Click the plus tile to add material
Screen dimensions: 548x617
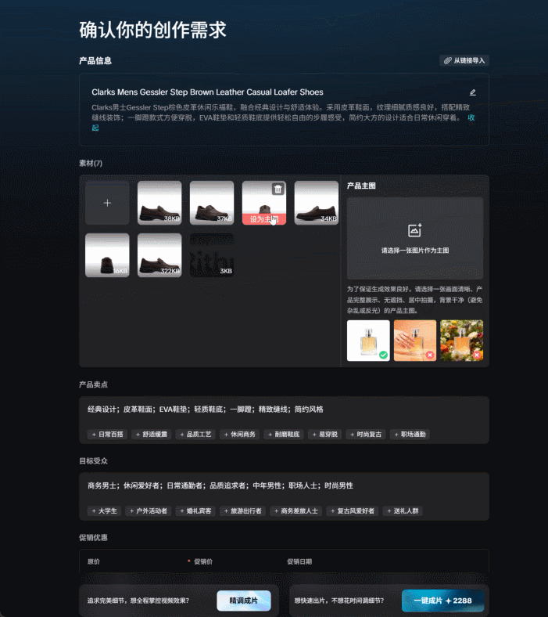(x=107, y=203)
